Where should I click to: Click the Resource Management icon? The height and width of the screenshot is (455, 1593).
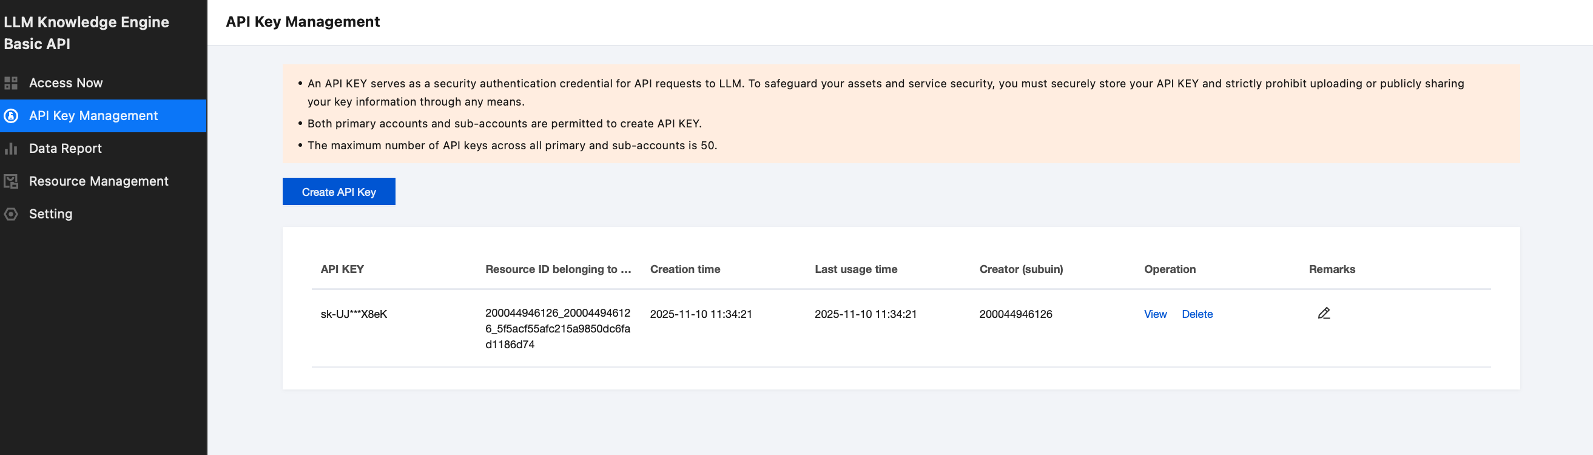(x=11, y=181)
